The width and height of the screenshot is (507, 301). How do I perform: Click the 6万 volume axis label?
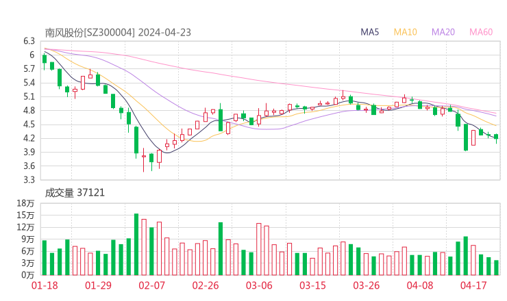pos(28,251)
